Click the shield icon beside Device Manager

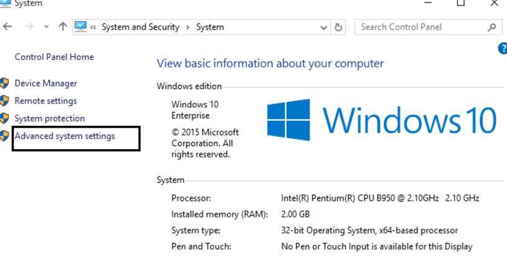(x=4, y=83)
